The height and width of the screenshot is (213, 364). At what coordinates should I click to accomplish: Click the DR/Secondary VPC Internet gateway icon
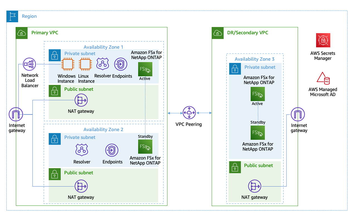(x=298, y=115)
